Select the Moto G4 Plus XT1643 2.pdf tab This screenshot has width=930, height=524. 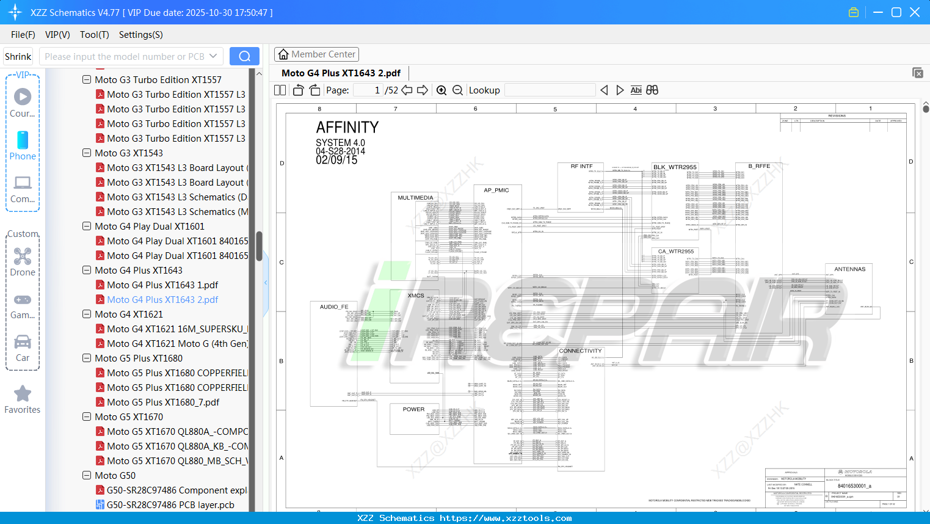(x=341, y=73)
